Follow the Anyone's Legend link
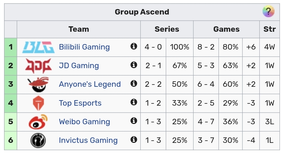283x153 pixels. pyautogui.click(x=90, y=84)
